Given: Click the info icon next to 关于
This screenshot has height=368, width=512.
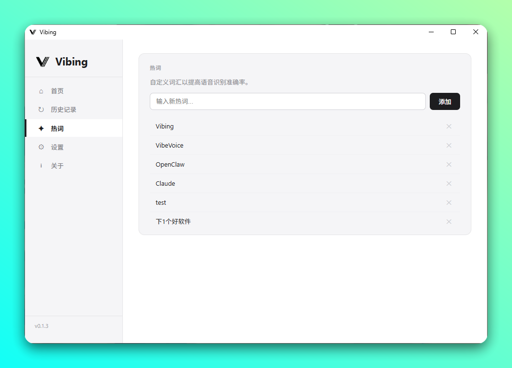Looking at the screenshot, I should point(41,166).
